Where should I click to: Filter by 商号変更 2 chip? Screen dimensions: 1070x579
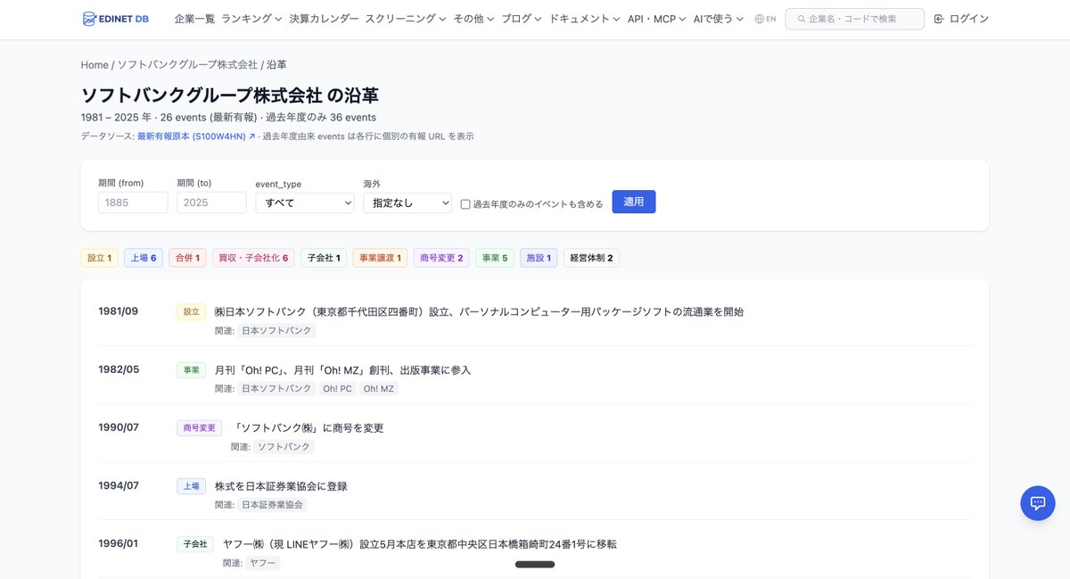pos(441,258)
